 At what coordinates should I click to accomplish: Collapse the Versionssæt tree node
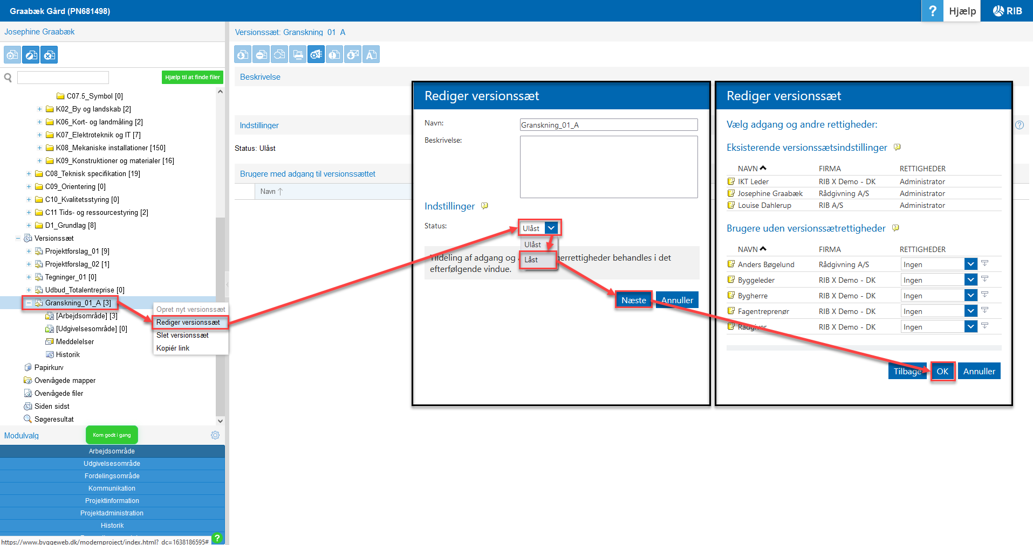tap(18, 239)
